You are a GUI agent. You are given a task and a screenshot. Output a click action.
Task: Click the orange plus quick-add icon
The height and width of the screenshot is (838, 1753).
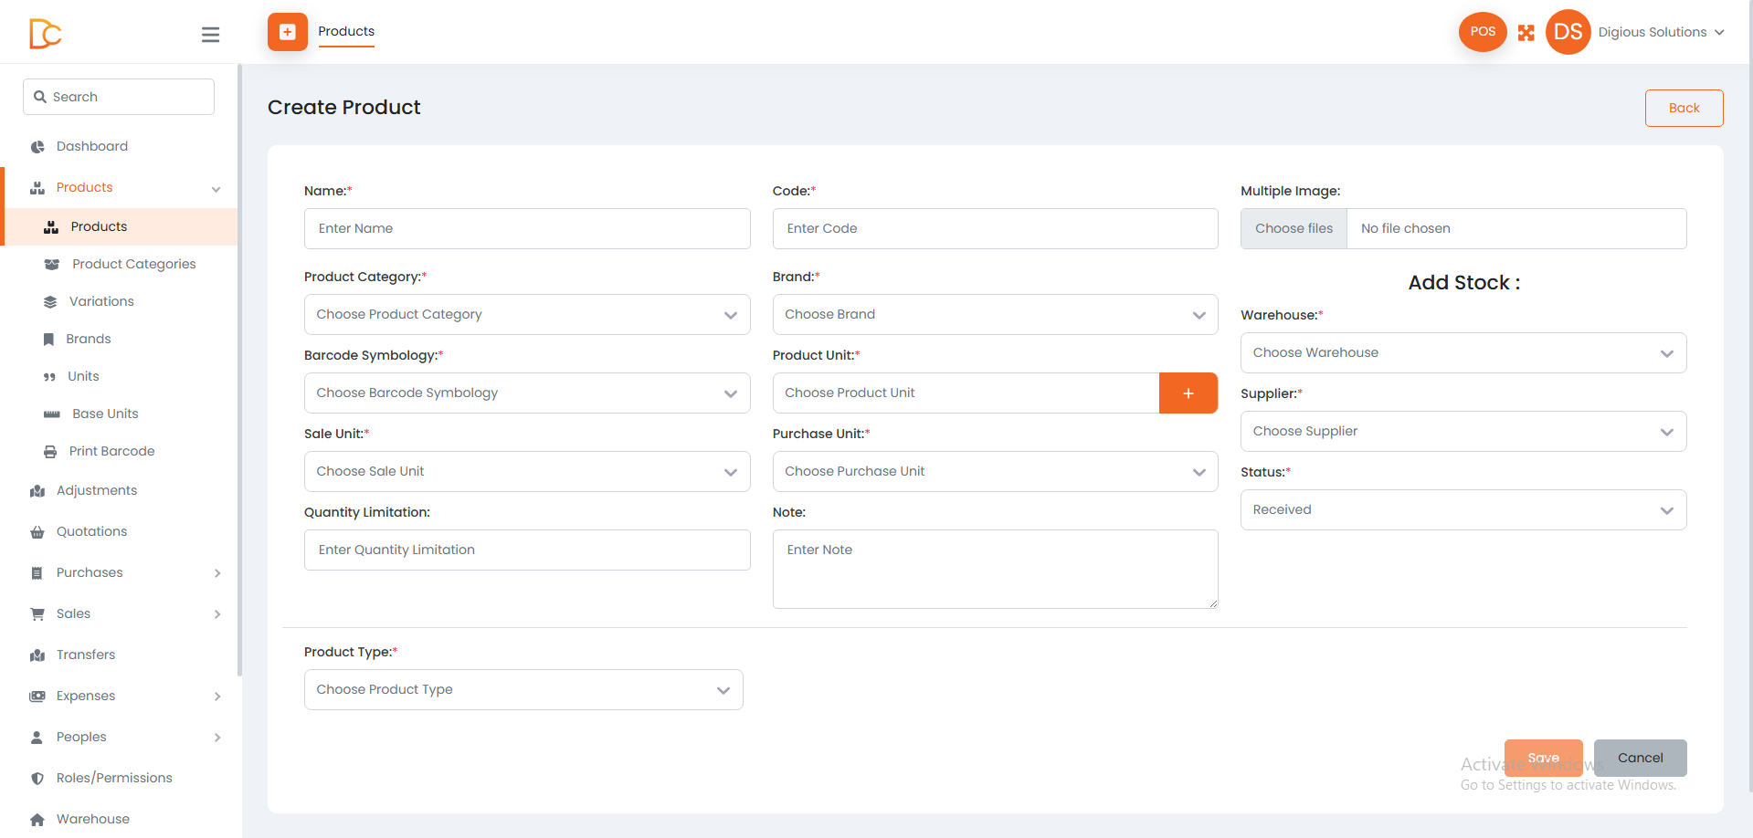point(288,32)
